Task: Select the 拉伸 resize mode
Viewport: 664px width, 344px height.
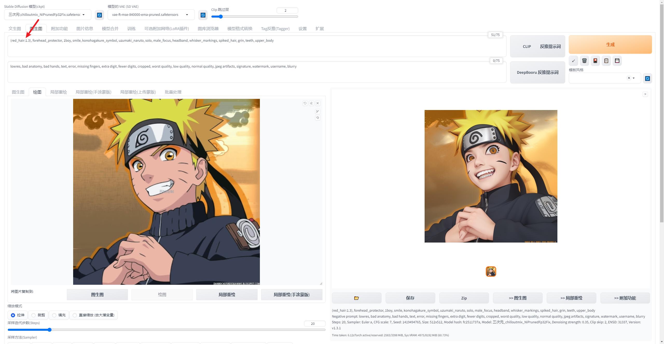Action: point(13,315)
